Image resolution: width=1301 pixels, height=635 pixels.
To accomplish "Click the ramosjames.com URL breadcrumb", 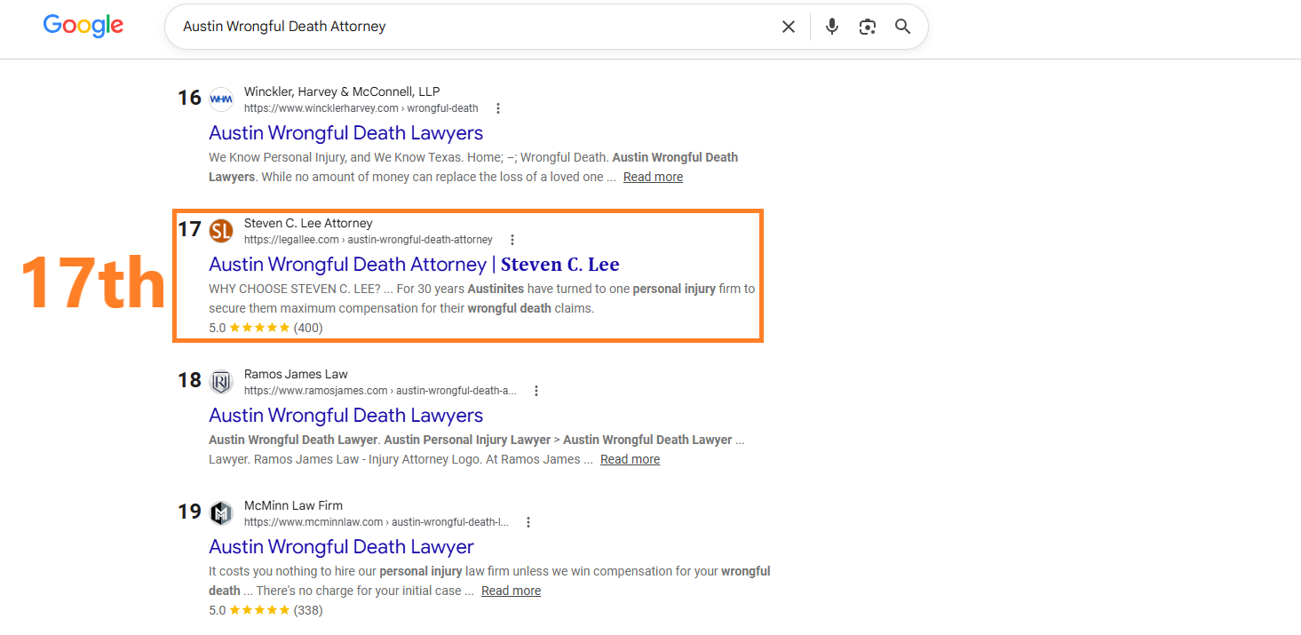I will point(380,391).
